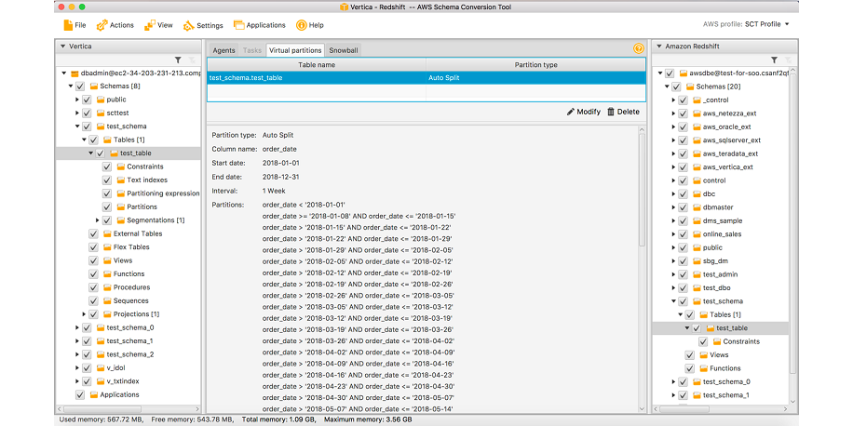
Task: Switch to the Tasks tab
Action: (252, 50)
